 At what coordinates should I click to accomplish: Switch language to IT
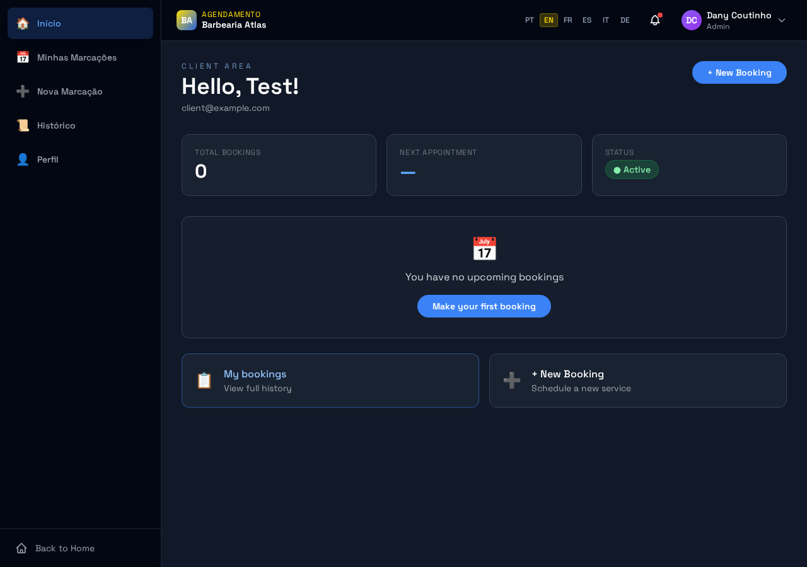(606, 20)
